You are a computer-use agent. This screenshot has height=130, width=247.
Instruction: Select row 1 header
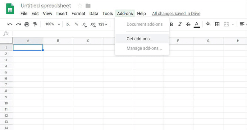(6, 48)
